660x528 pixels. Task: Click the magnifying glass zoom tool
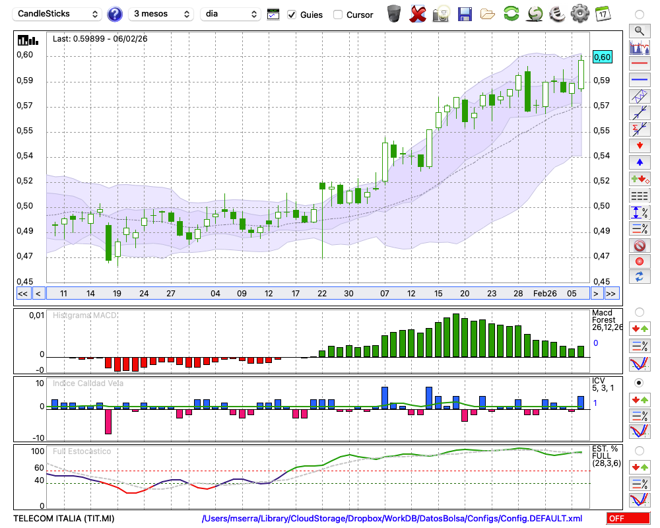point(640,30)
